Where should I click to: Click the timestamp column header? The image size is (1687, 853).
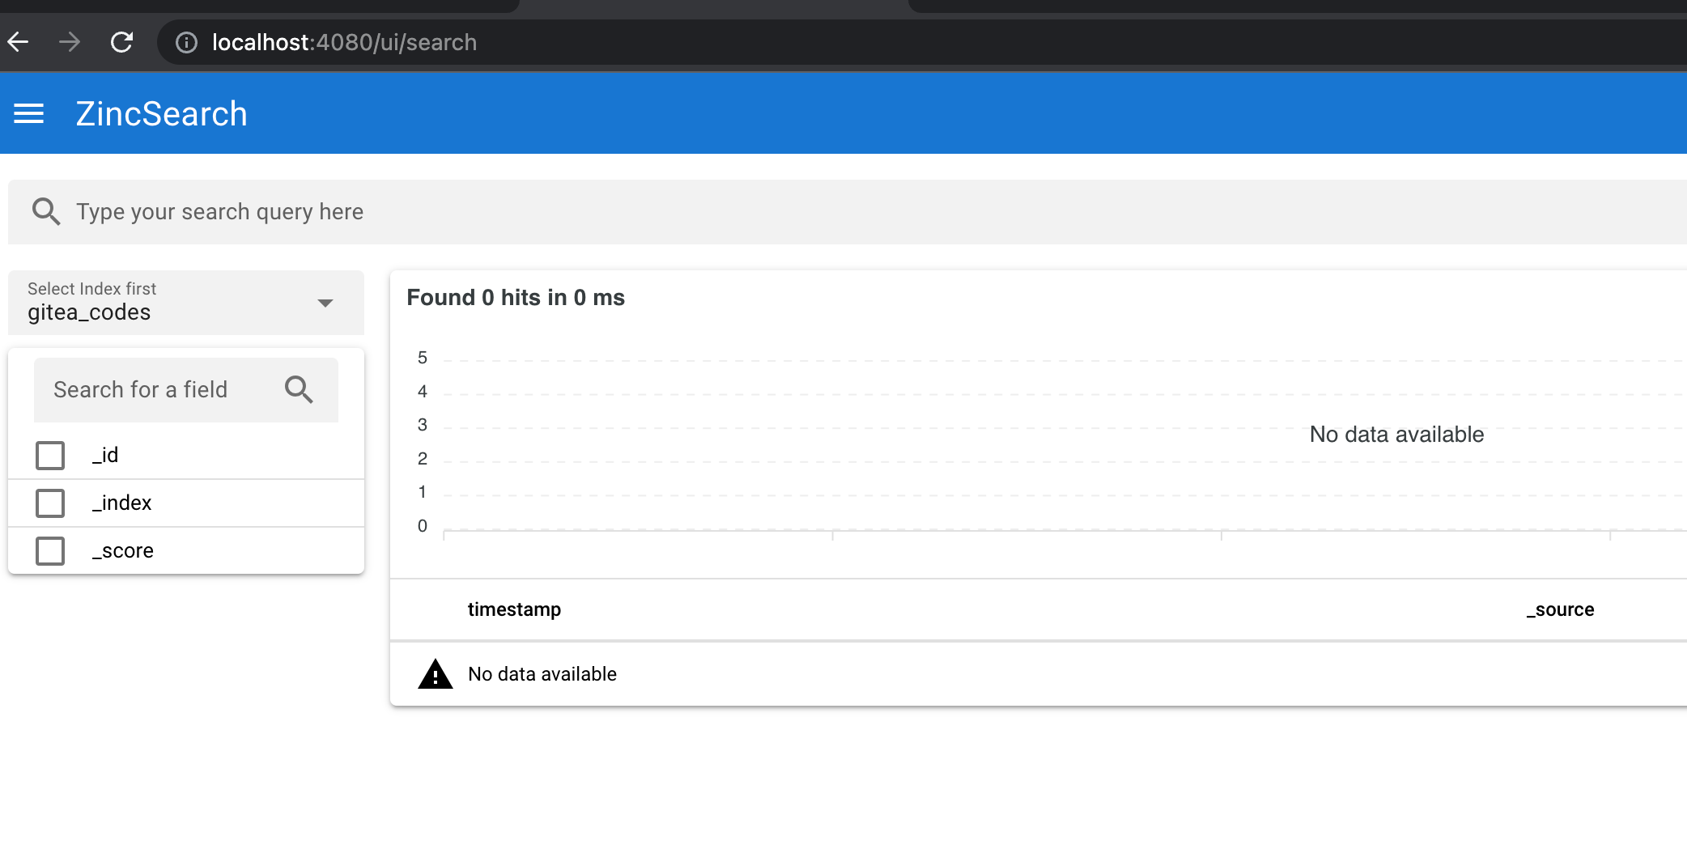pos(515,609)
